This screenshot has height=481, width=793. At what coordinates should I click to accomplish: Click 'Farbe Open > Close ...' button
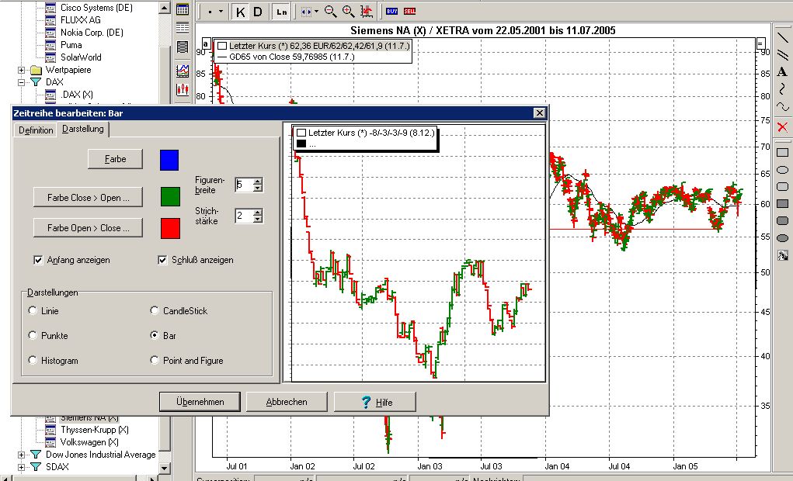click(88, 228)
